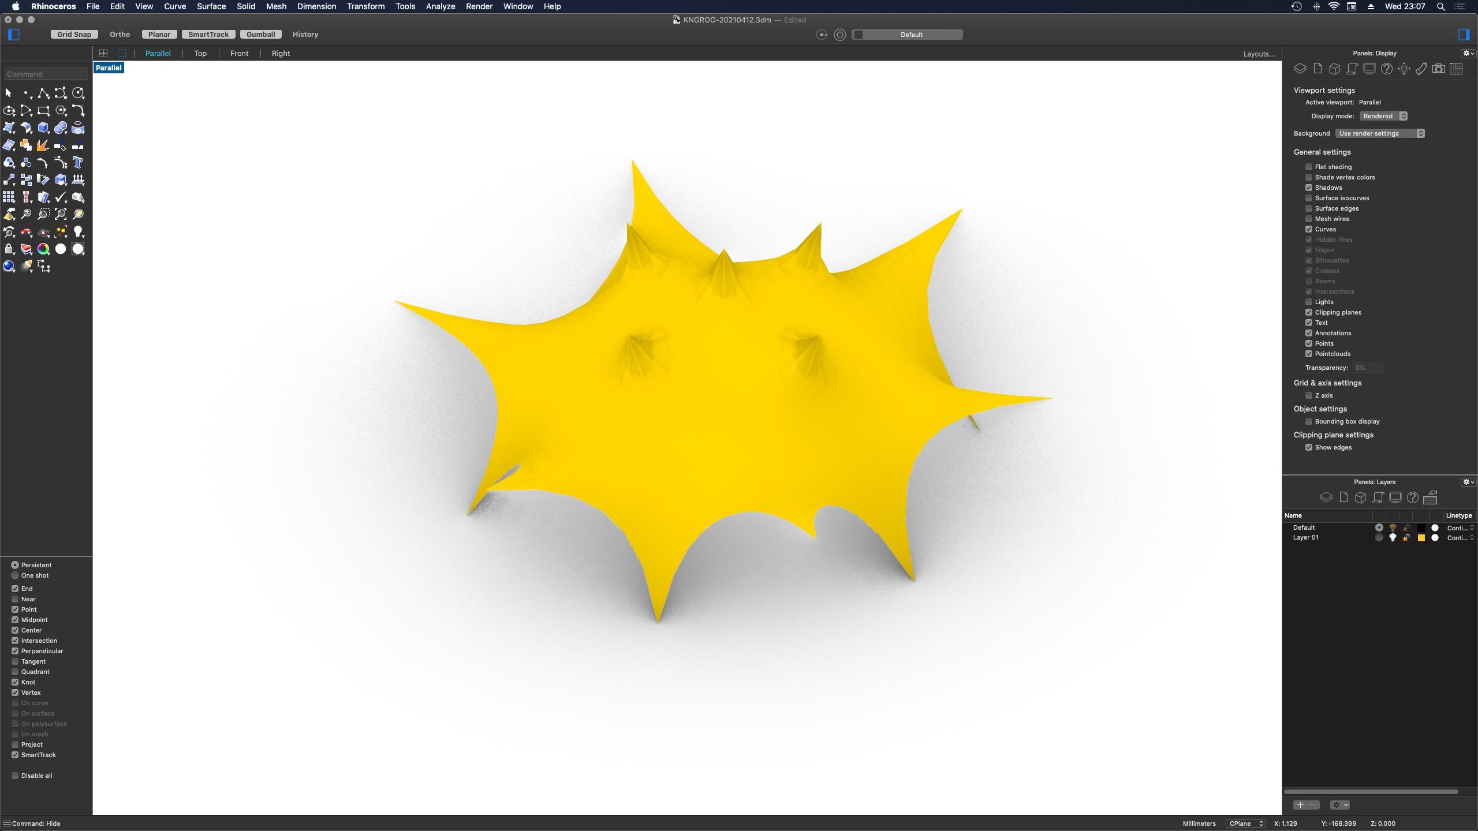This screenshot has width=1478, height=831.
Task: Click the color wheel icon in toolbar
Action: click(43, 249)
